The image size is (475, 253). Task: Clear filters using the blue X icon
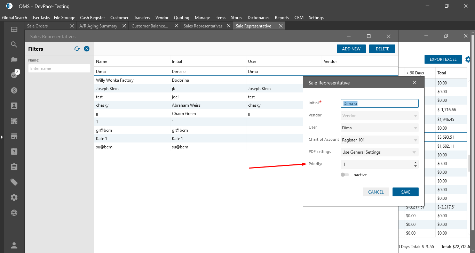pos(87,49)
